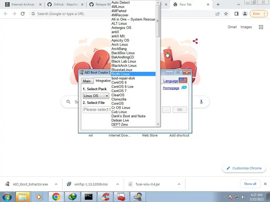Toggle the Chrome side panel icon

pyautogui.click(x=237, y=14)
